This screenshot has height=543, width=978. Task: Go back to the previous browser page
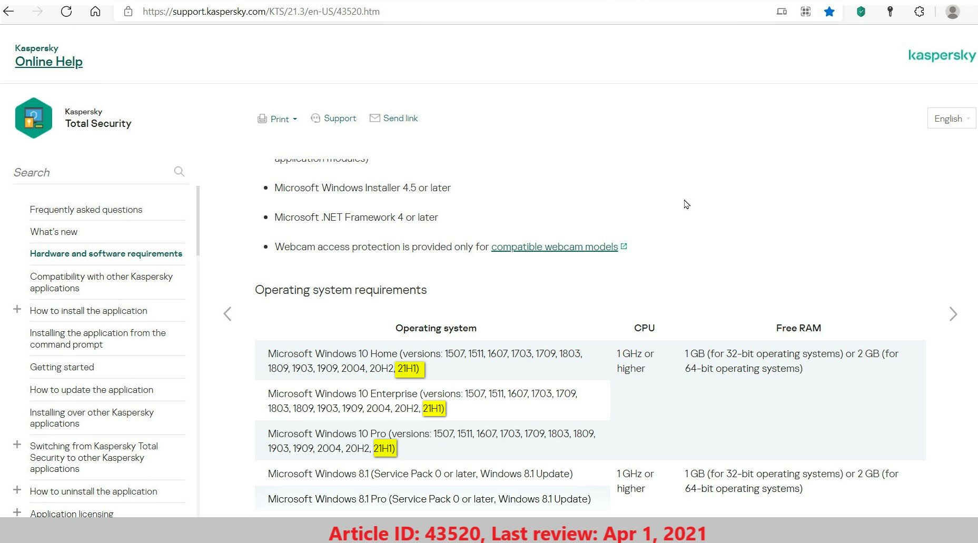click(x=9, y=12)
